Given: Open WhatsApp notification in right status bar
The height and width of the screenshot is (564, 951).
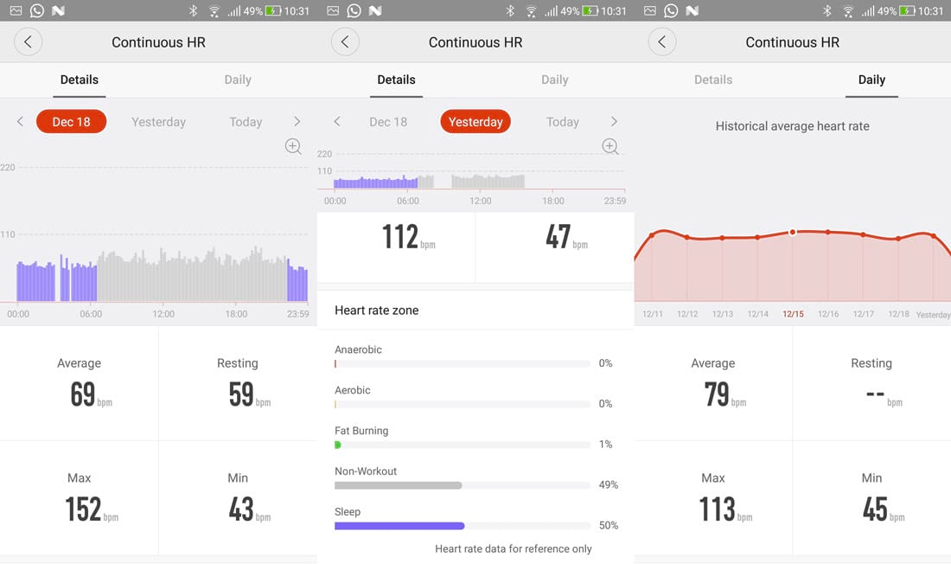Looking at the screenshot, I should (671, 10).
